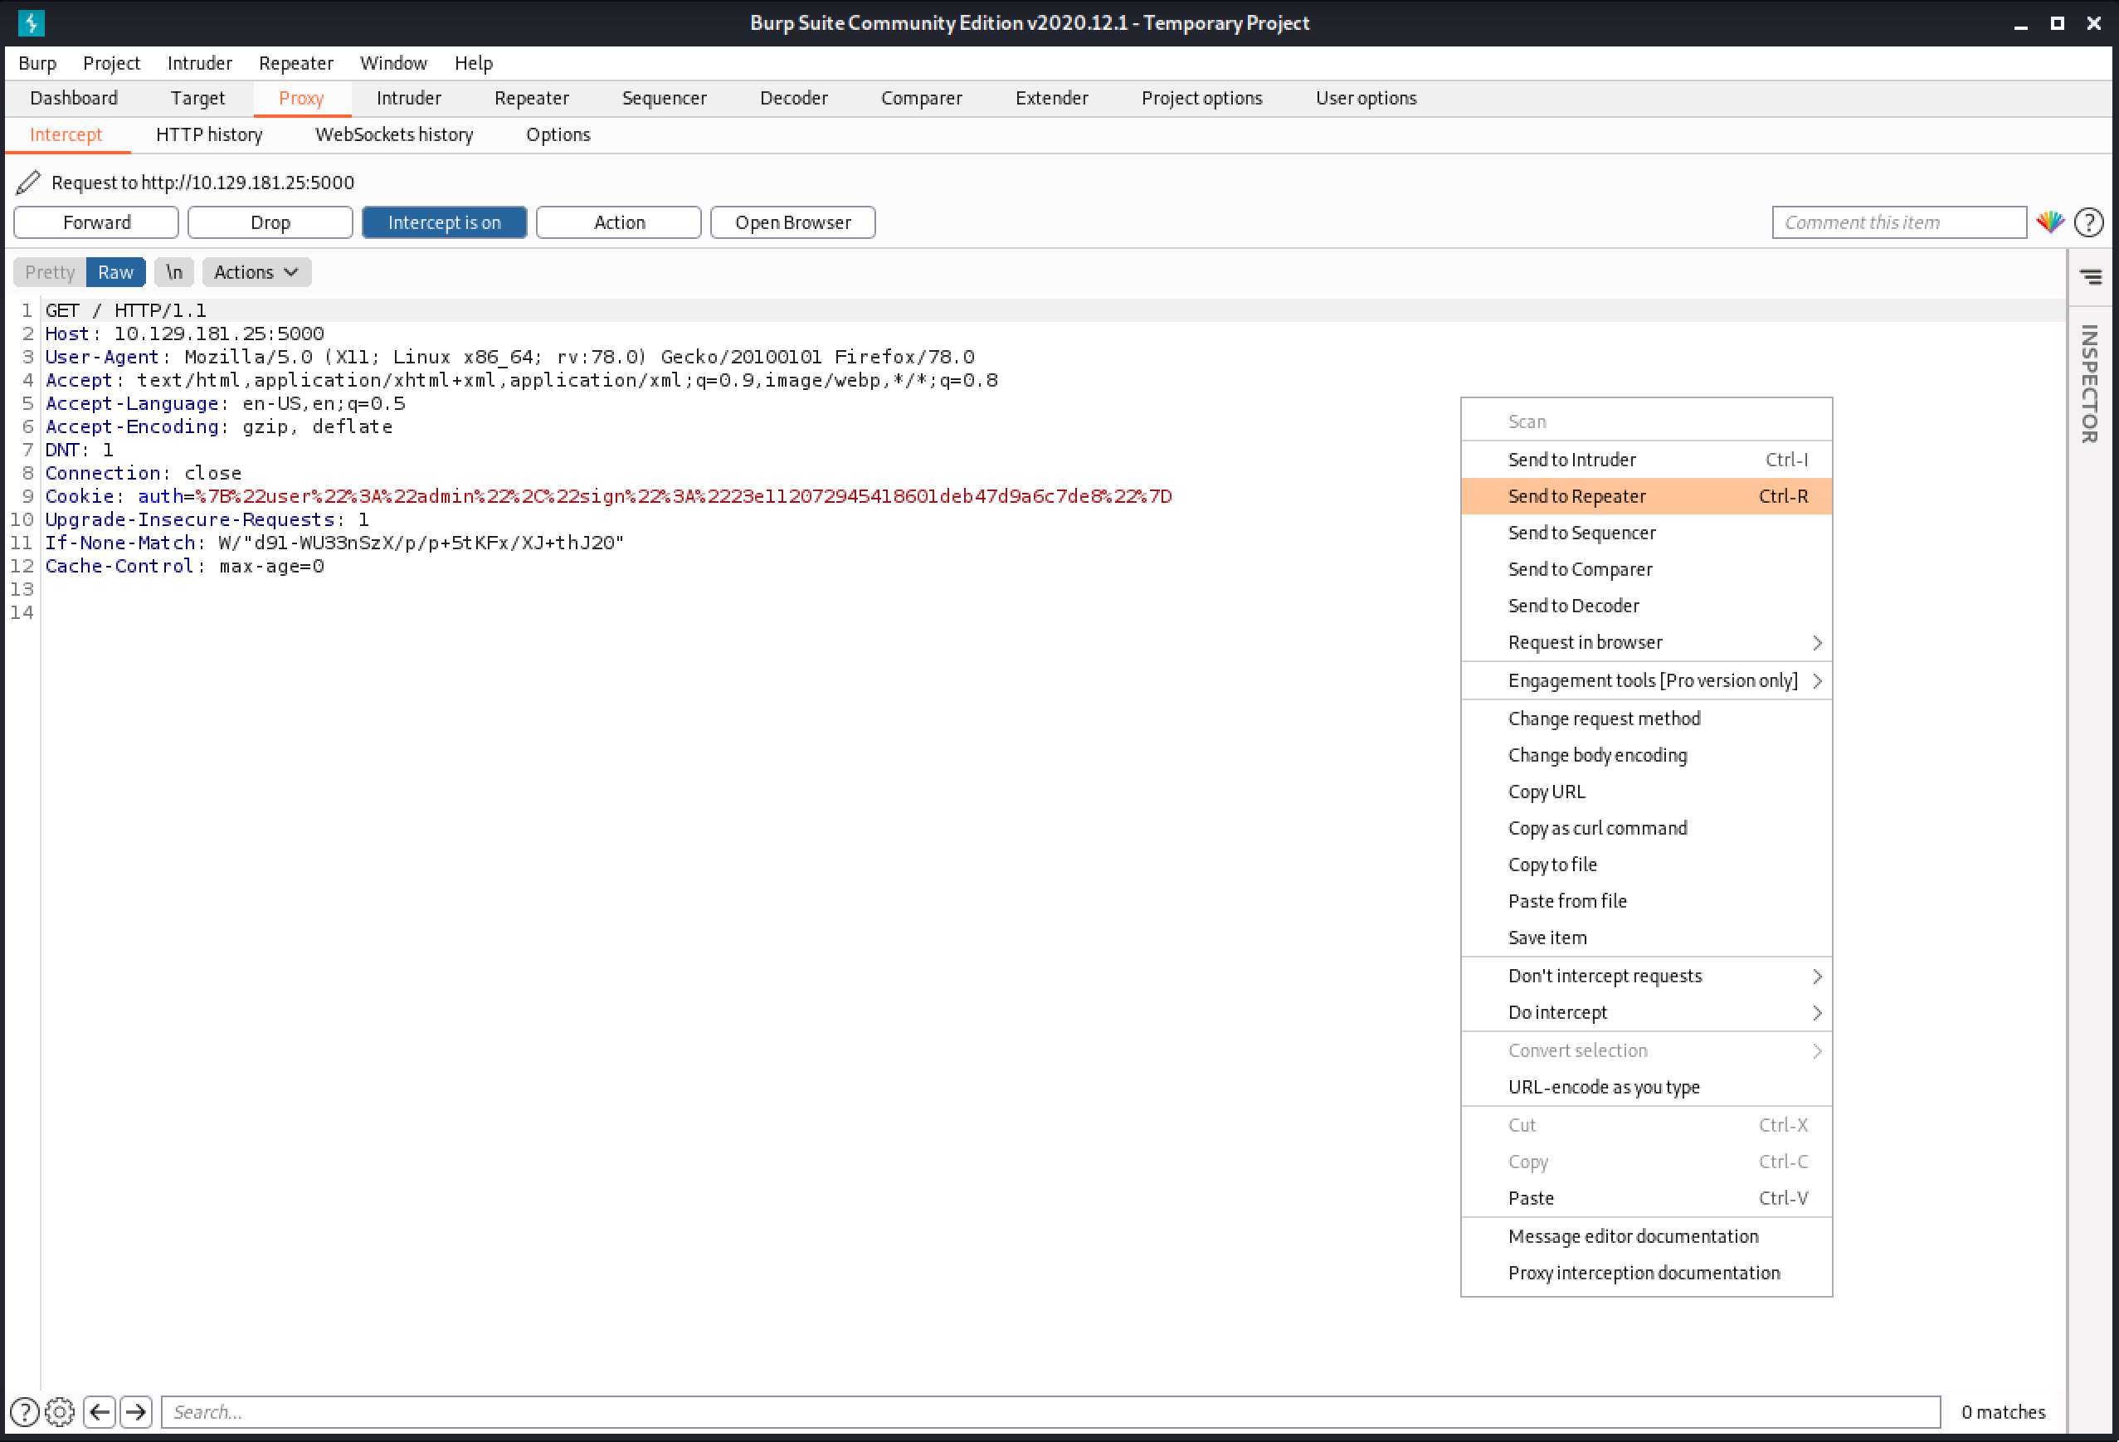This screenshot has height=1442, width=2119.
Task: Switch to the Sequencer tab
Action: 664,98
